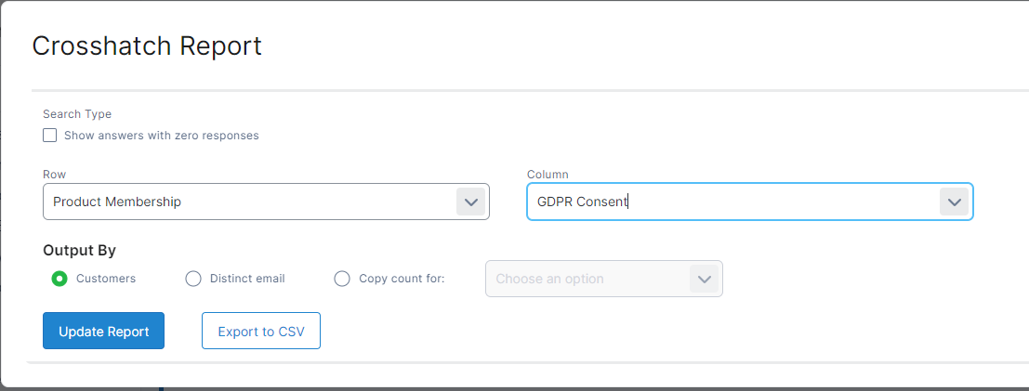
Task: Open the Choose an option chevron arrow
Action: coord(704,279)
